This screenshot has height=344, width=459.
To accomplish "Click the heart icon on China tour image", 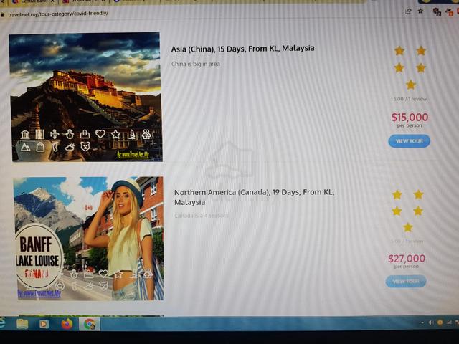I will pos(100,134).
